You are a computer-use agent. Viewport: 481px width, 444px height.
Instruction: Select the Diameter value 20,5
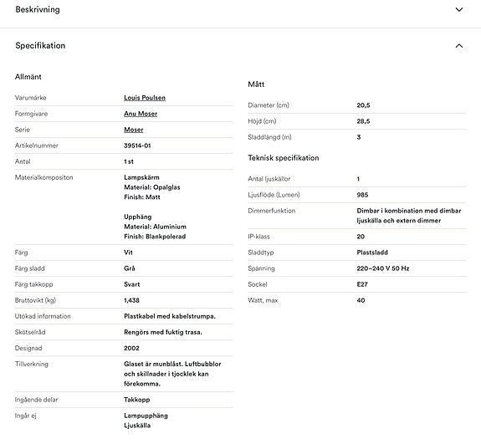tap(363, 105)
